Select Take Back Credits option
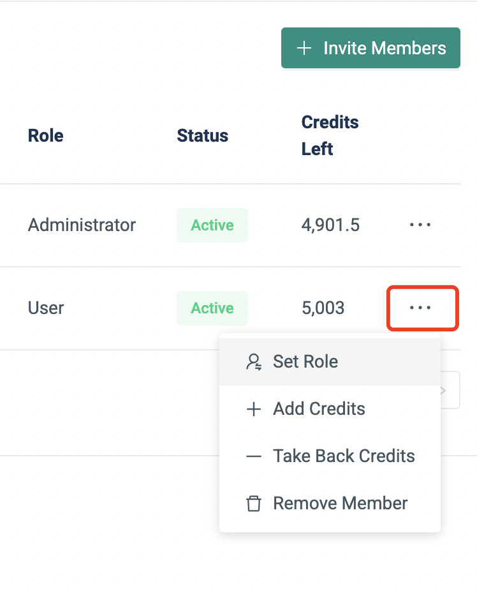 [344, 456]
